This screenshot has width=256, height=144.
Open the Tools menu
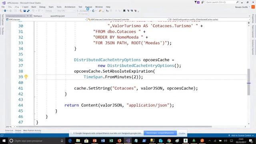59,7
